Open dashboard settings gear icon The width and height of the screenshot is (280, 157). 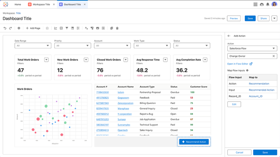pos(19,28)
